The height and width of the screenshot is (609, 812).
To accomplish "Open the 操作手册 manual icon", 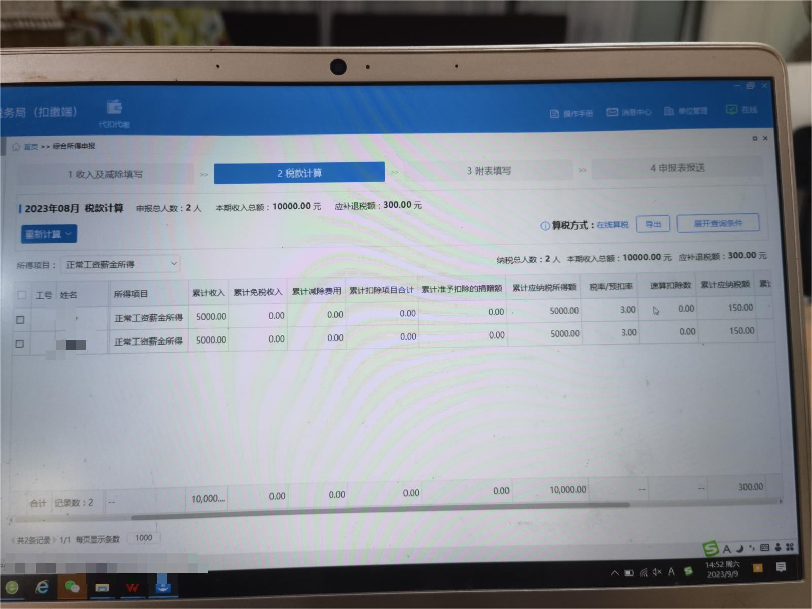I will tap(554, 114).
